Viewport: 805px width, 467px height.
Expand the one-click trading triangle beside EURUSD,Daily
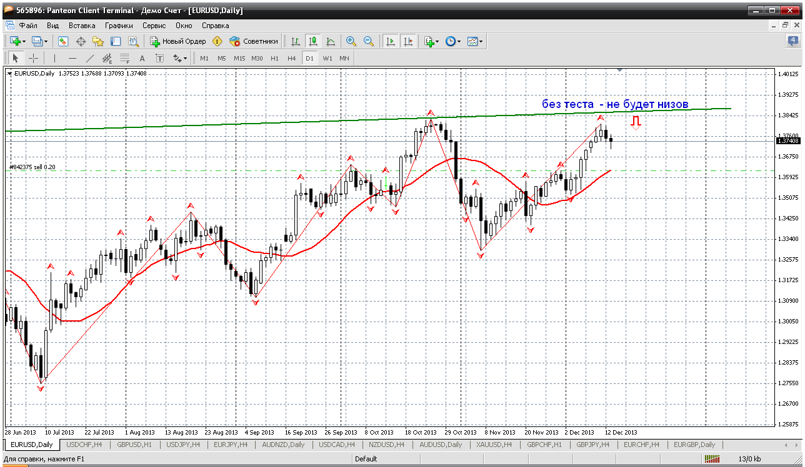coord(9,74)
